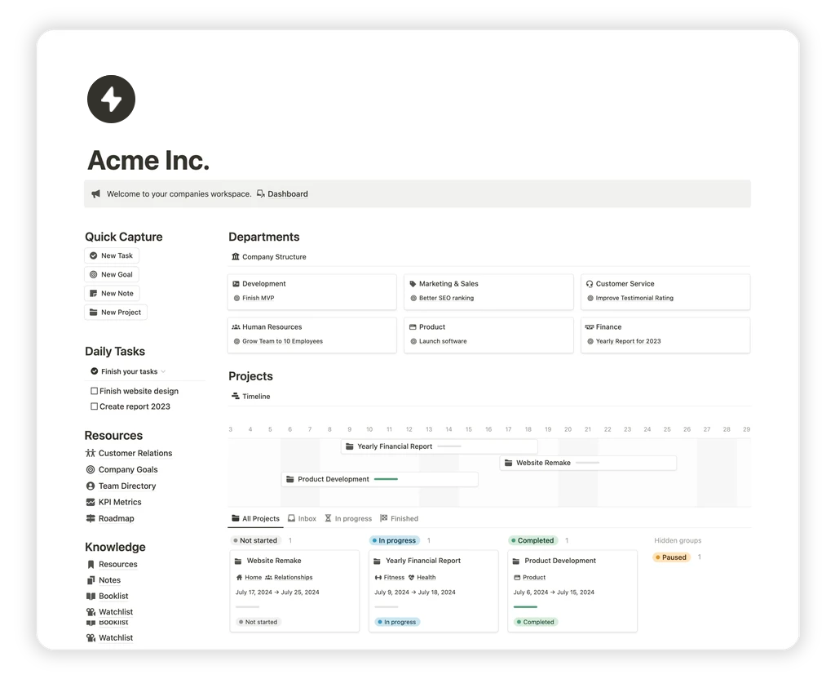The height and width of the screenshot is (679, 835).
Task: Click the Customer Relations people icon
Action: point(91,453)
